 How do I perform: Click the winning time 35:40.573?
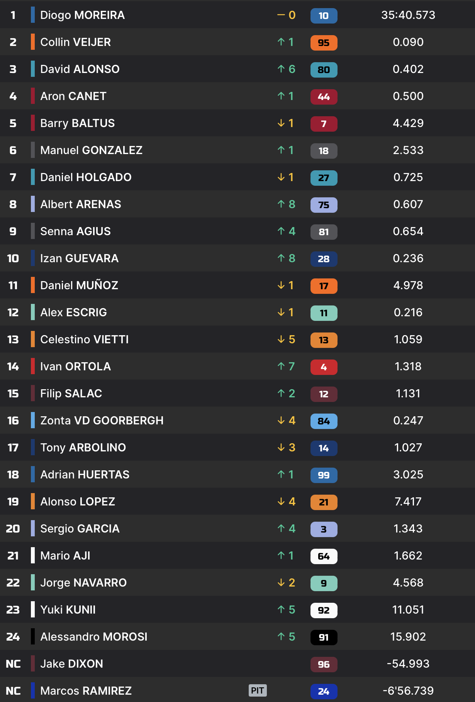[x=408, y=15]
